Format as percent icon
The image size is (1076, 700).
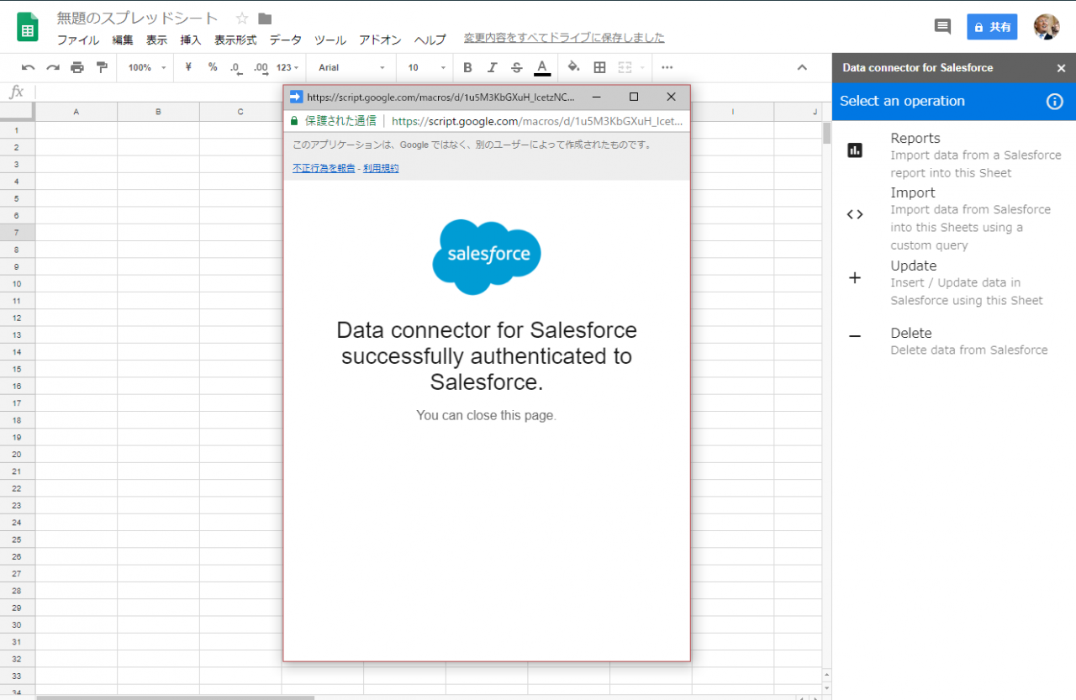pos(213,67)
